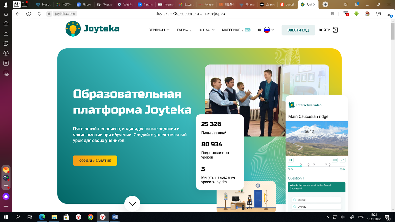Viewport: 395px width, 222px height.
Task: Switch to the Входящ mail tab
Action: coord(186,5)
